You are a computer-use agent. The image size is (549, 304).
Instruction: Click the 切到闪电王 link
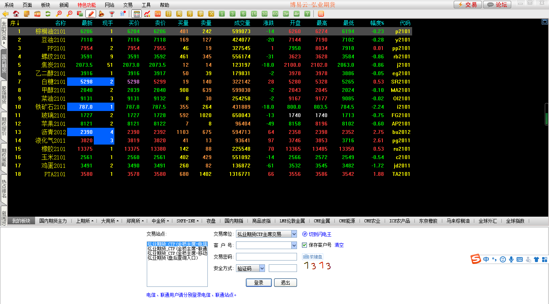[x=317, y=234]
